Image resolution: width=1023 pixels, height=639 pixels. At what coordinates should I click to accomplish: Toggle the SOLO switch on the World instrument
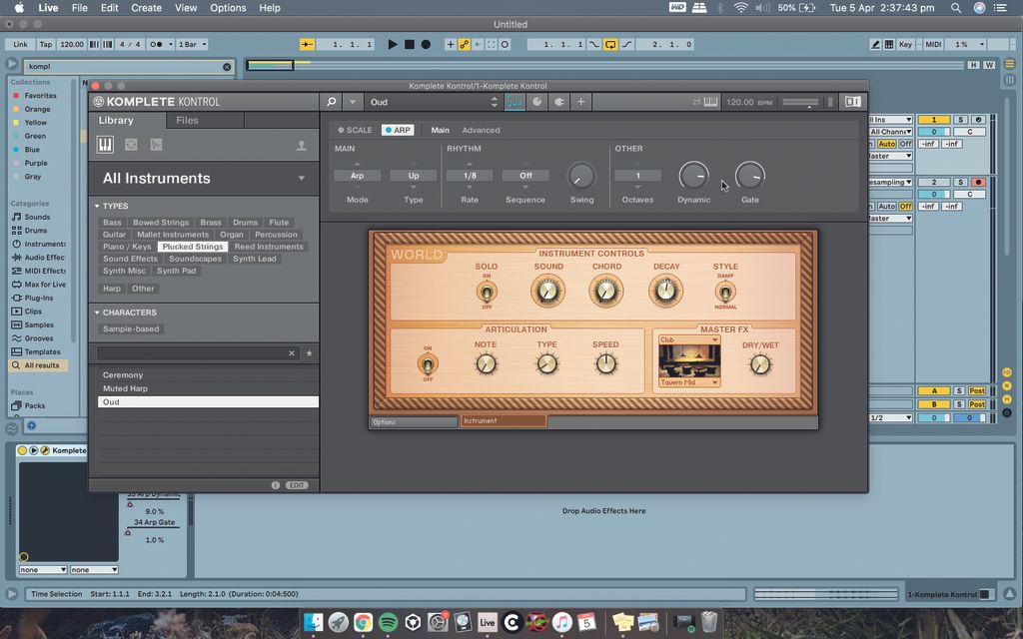click(487, 292)
